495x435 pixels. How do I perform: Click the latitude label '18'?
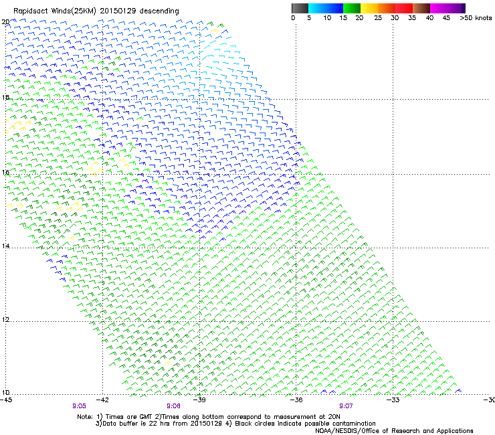5,97
